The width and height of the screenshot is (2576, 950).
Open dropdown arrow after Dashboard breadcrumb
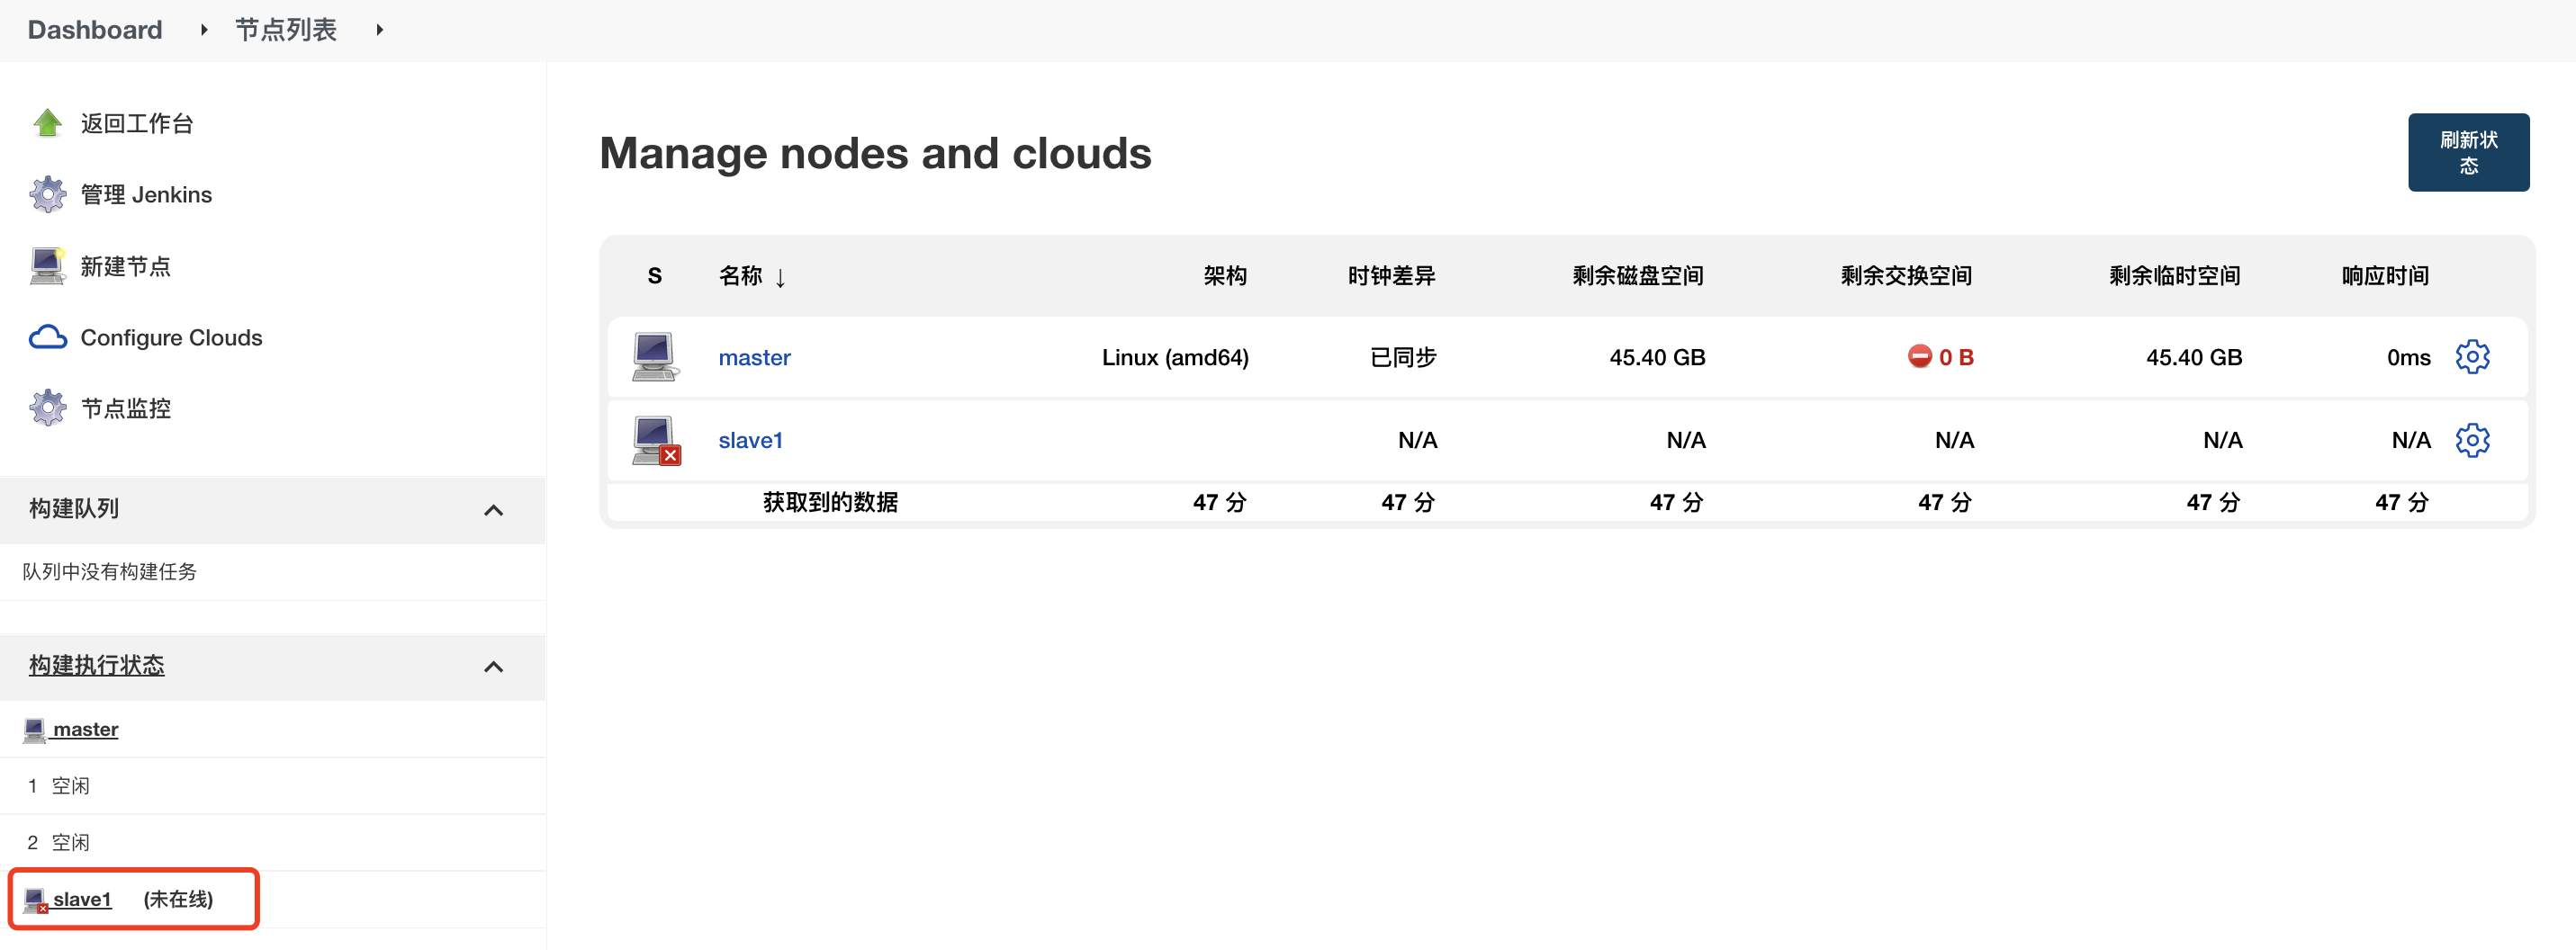pyautogui.click(x=204, y=30)
